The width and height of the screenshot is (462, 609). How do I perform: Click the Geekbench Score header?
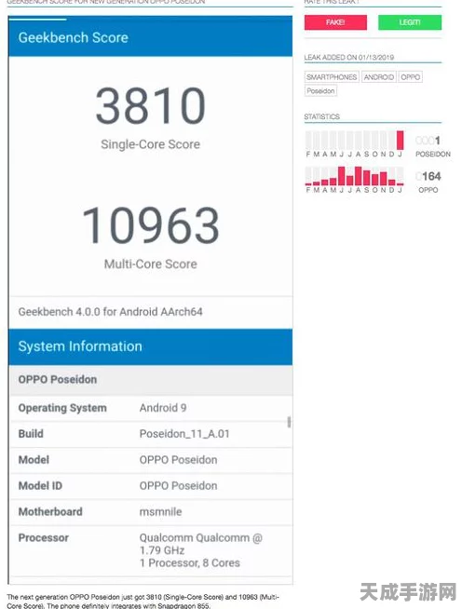tap(150, 37)
